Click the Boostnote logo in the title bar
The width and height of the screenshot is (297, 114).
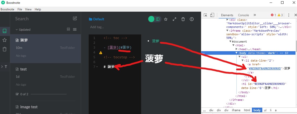coord(3,3)
